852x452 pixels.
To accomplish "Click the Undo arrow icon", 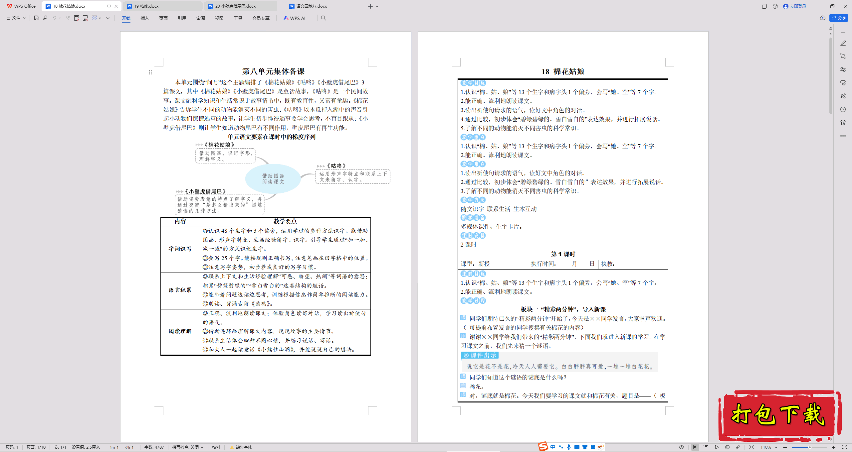I will 54,18.
